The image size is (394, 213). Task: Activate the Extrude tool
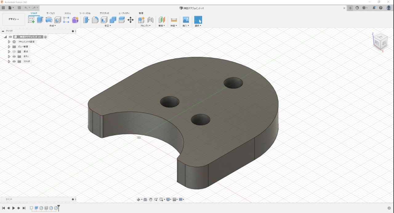pyautogui.click(x=40, y=19)
